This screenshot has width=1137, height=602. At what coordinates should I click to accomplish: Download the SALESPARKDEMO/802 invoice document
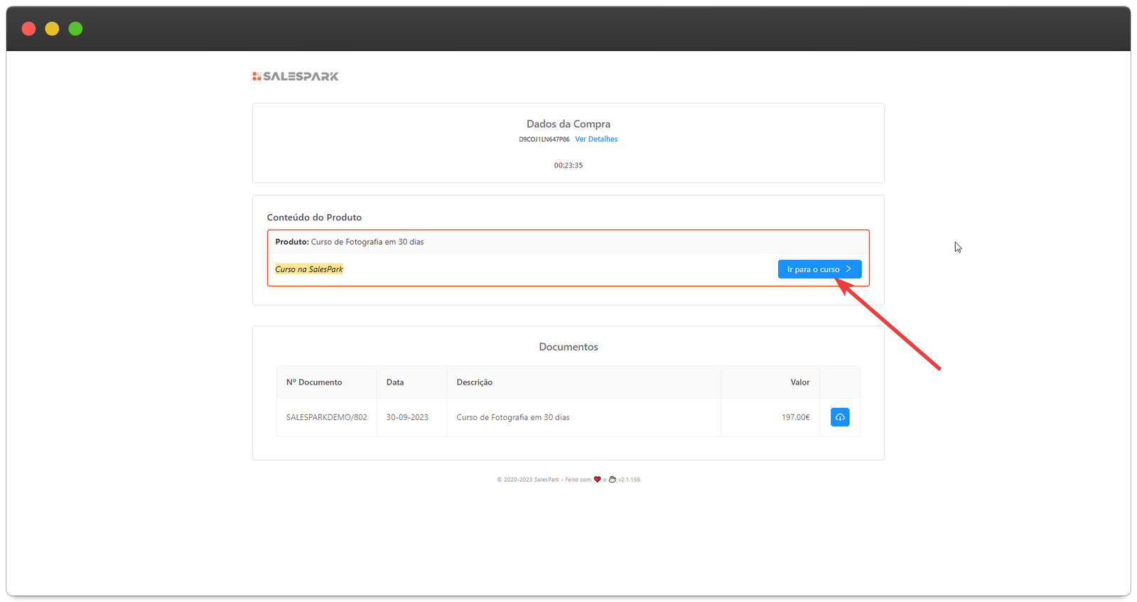[x=839, y=417]
